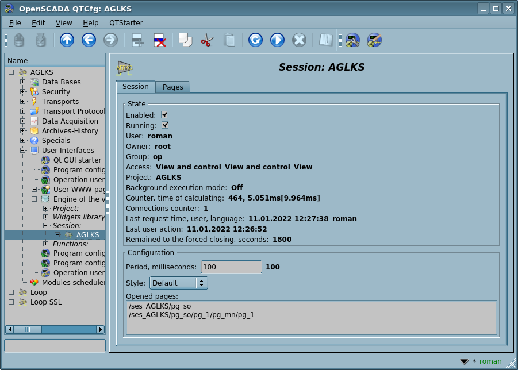The width and height of the screenshot is (518, 370).
Task: Collapse the User Interfaces tree node
Action: coord(22,150)
